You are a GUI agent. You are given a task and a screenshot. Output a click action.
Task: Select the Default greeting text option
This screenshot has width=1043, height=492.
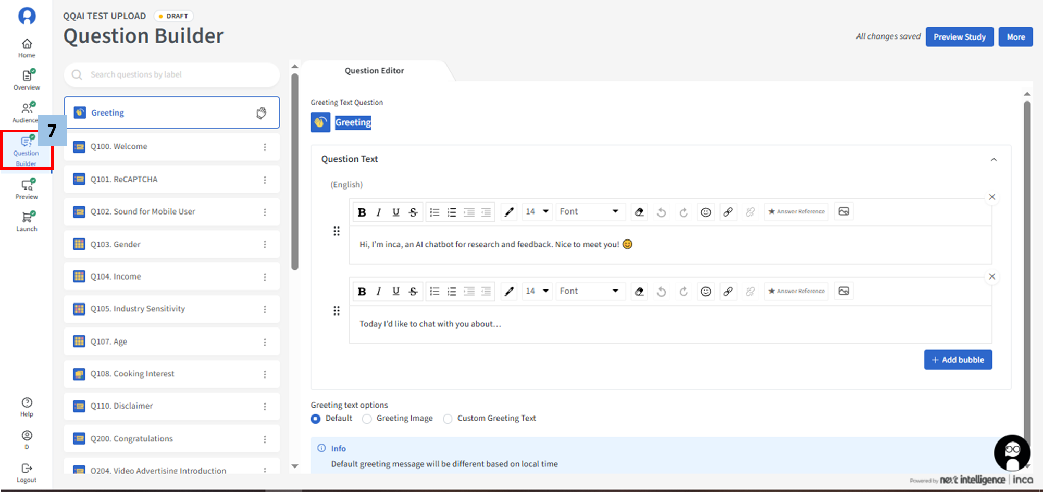(x=316, y=419)
